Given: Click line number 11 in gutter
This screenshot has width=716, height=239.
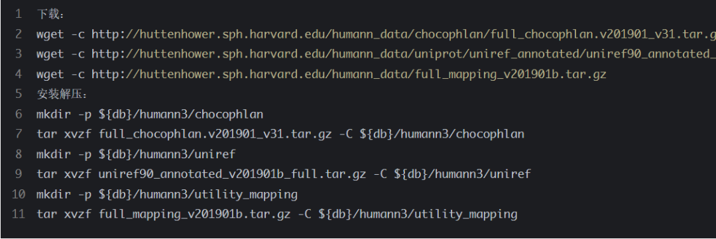Looking at the screenshot, I should click(x=19, y=215).
